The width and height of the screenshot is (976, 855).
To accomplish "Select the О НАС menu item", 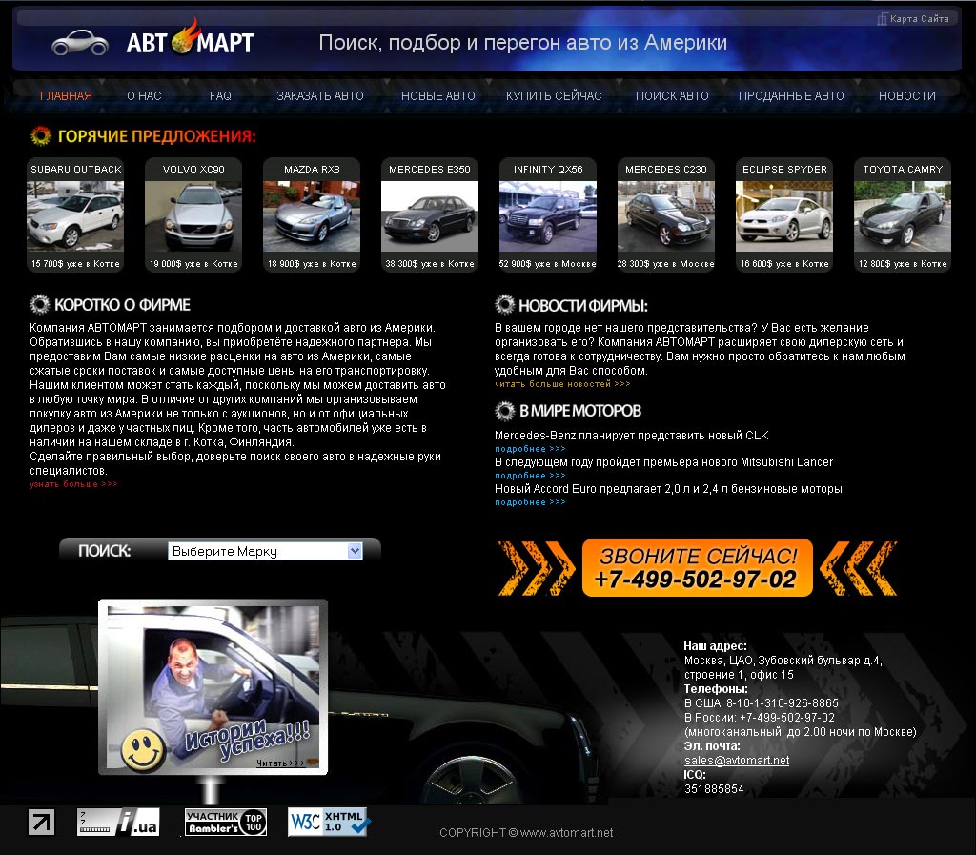I will click(x=142, y=95).
